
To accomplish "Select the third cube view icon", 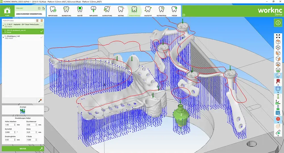I will click(278, 53).
